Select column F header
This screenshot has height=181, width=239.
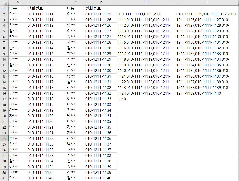[x=207, y=3]
